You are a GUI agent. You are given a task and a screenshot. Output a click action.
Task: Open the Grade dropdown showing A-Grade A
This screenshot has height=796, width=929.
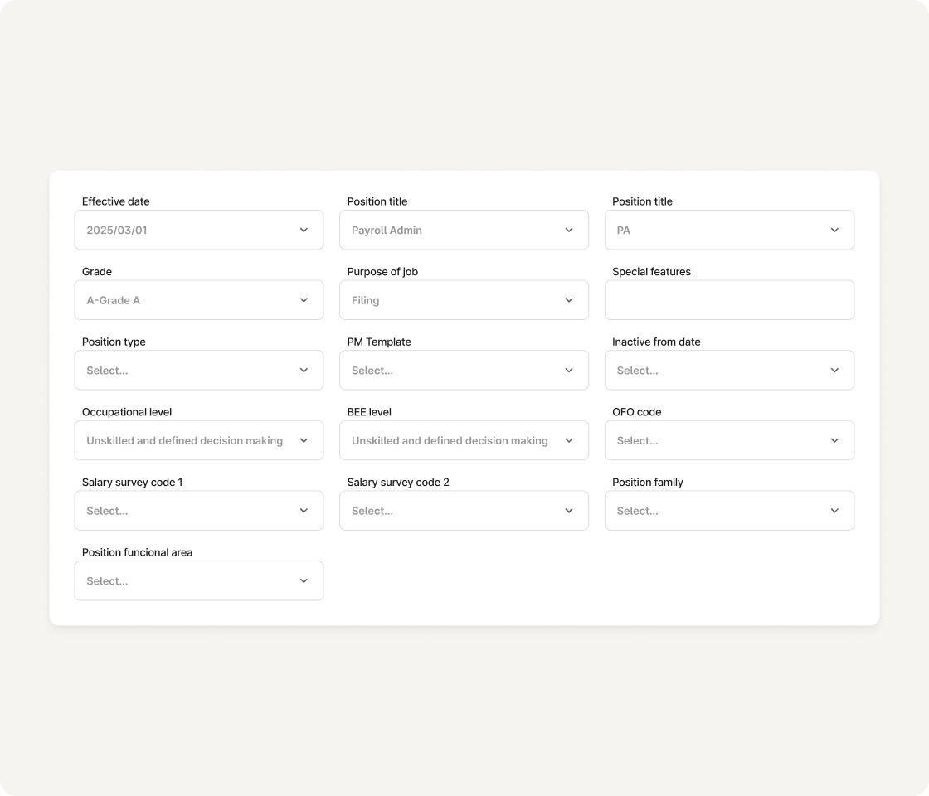(x=198, y=300)
